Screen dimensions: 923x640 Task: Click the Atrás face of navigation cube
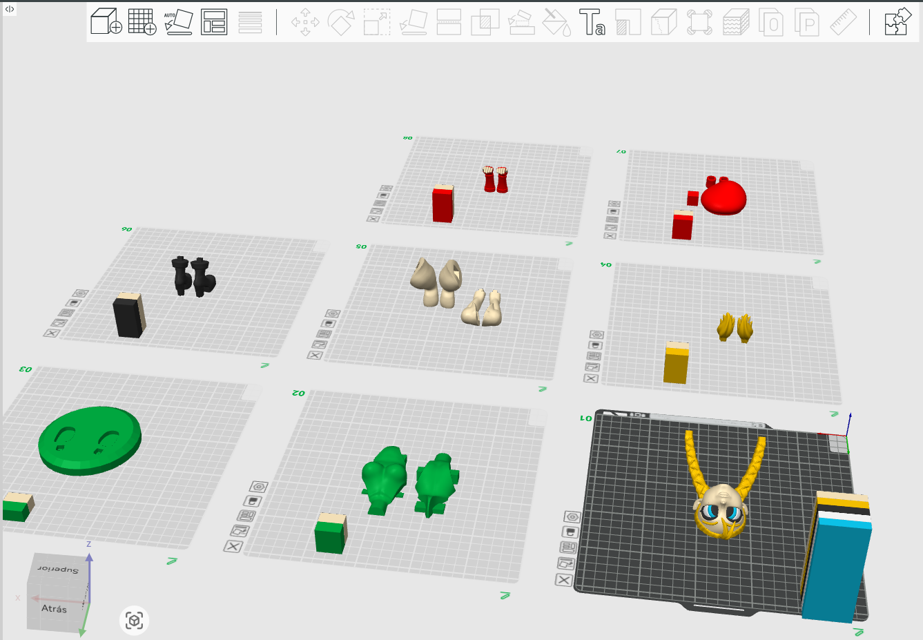click(x=55, y=608)
